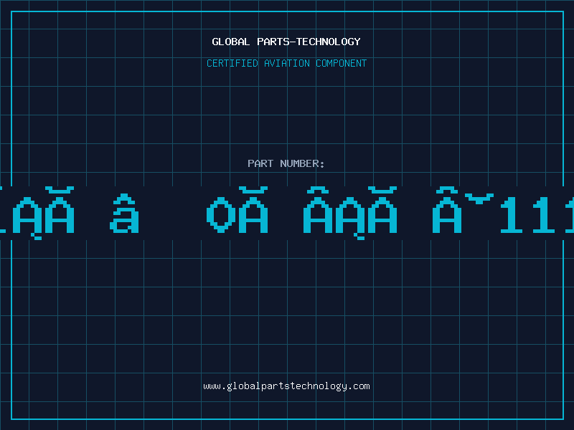Click the PART NUMBER: label
The image size is (574, 430).
(x=286, y=163)
